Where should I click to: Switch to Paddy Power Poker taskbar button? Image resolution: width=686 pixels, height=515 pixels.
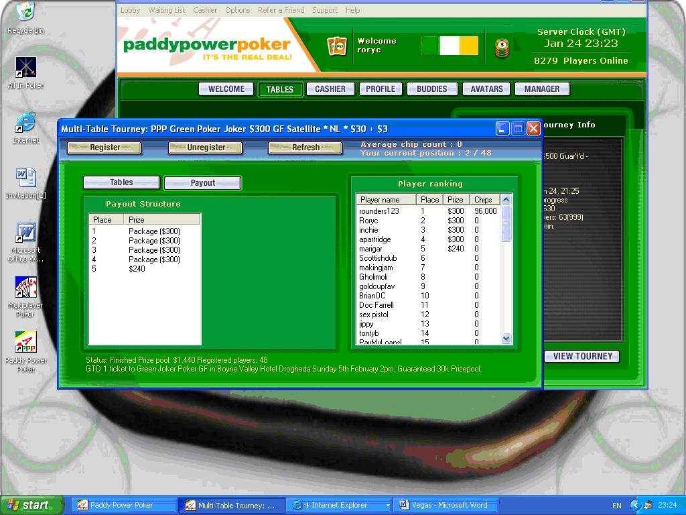pos(123,506)
